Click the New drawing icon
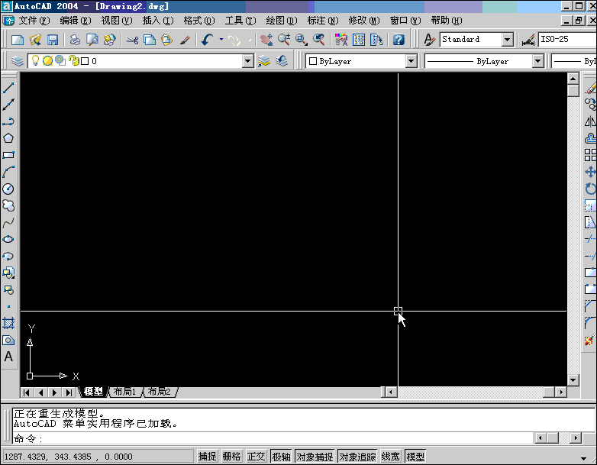 (18, 40)
